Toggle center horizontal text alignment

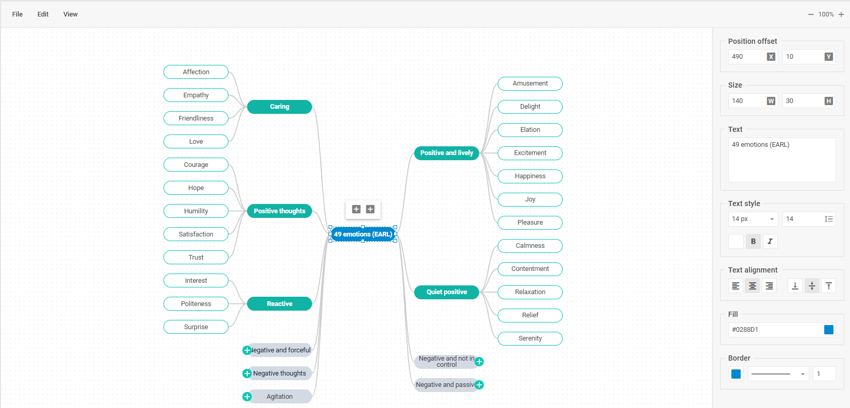(x=753, y=286)
